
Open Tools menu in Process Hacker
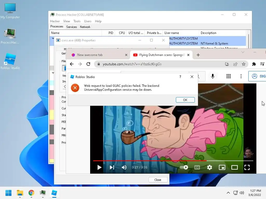pos(77,21)
